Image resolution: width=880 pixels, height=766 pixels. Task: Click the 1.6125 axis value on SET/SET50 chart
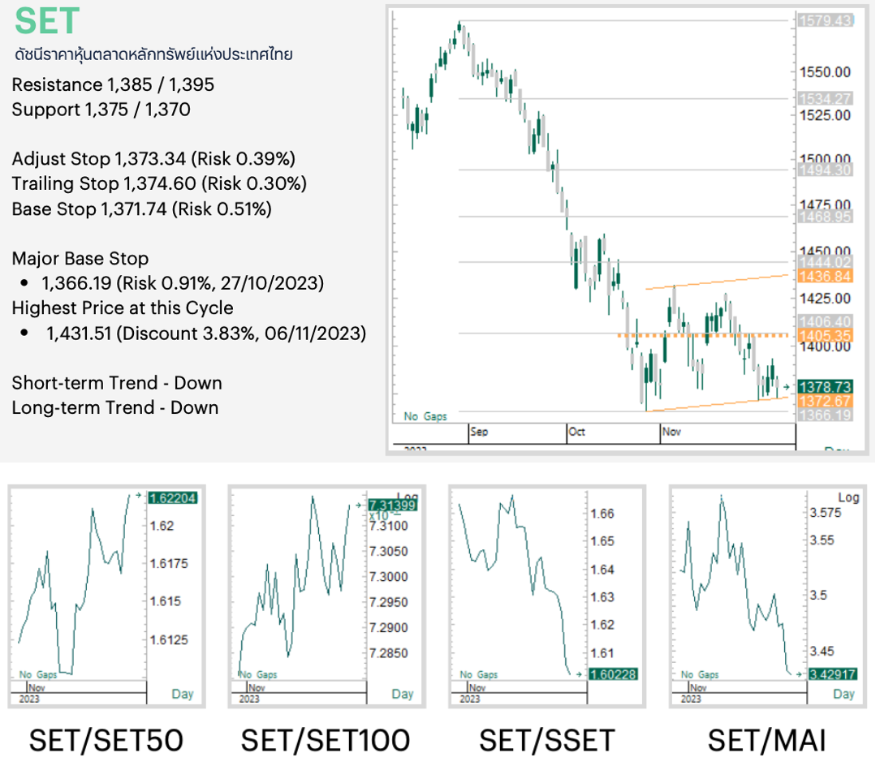(169, 639)
